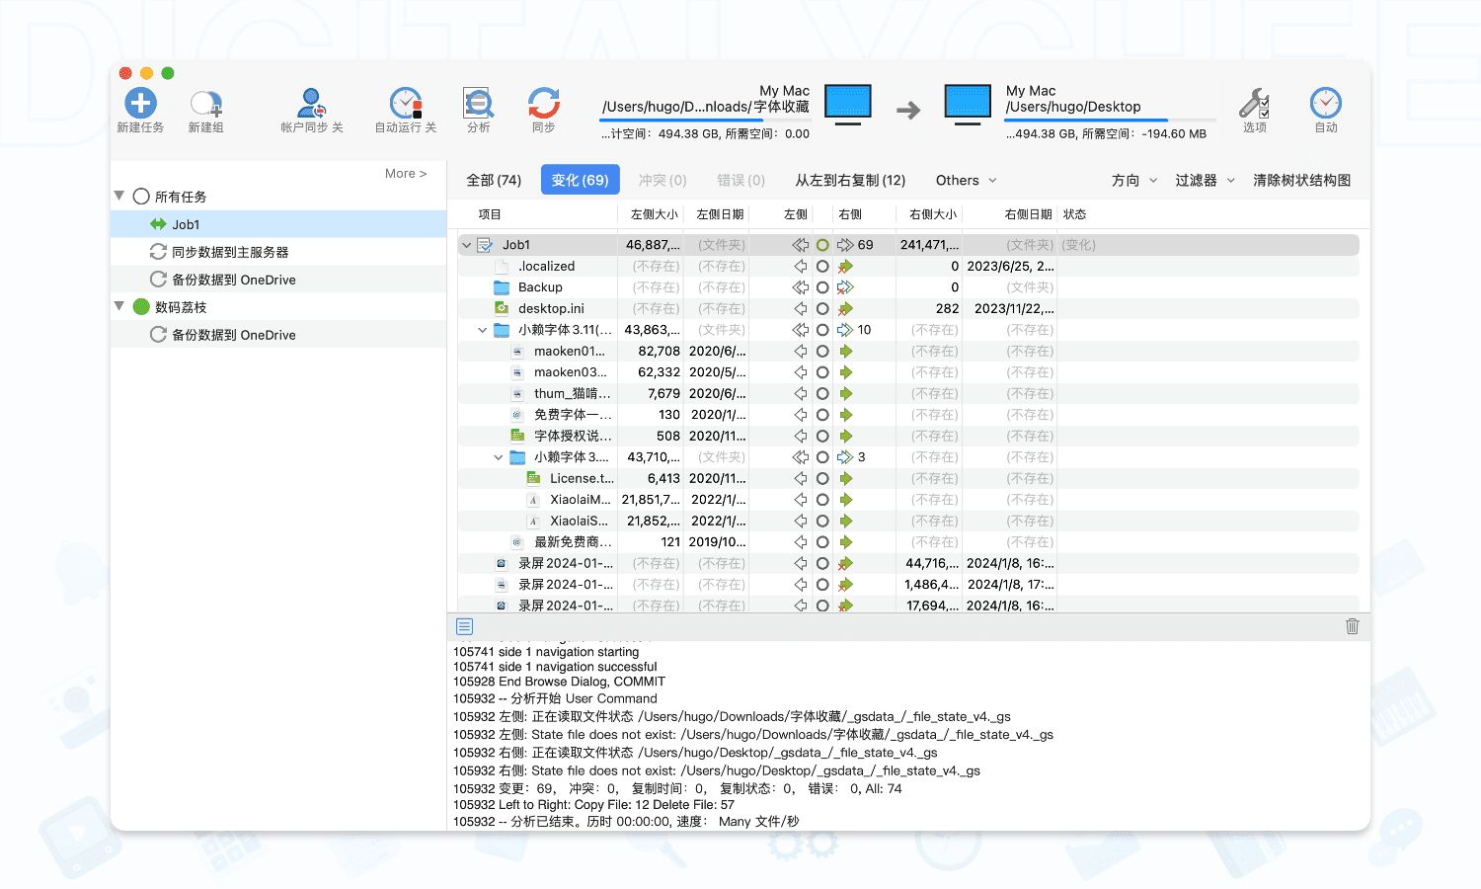1481x889 pixels.
Task: Click the New Task (新建任务) icon
Action: click(140, 103)
